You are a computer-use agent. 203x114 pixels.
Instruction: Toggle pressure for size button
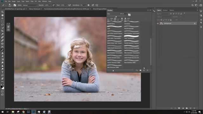tap(93, 5)
